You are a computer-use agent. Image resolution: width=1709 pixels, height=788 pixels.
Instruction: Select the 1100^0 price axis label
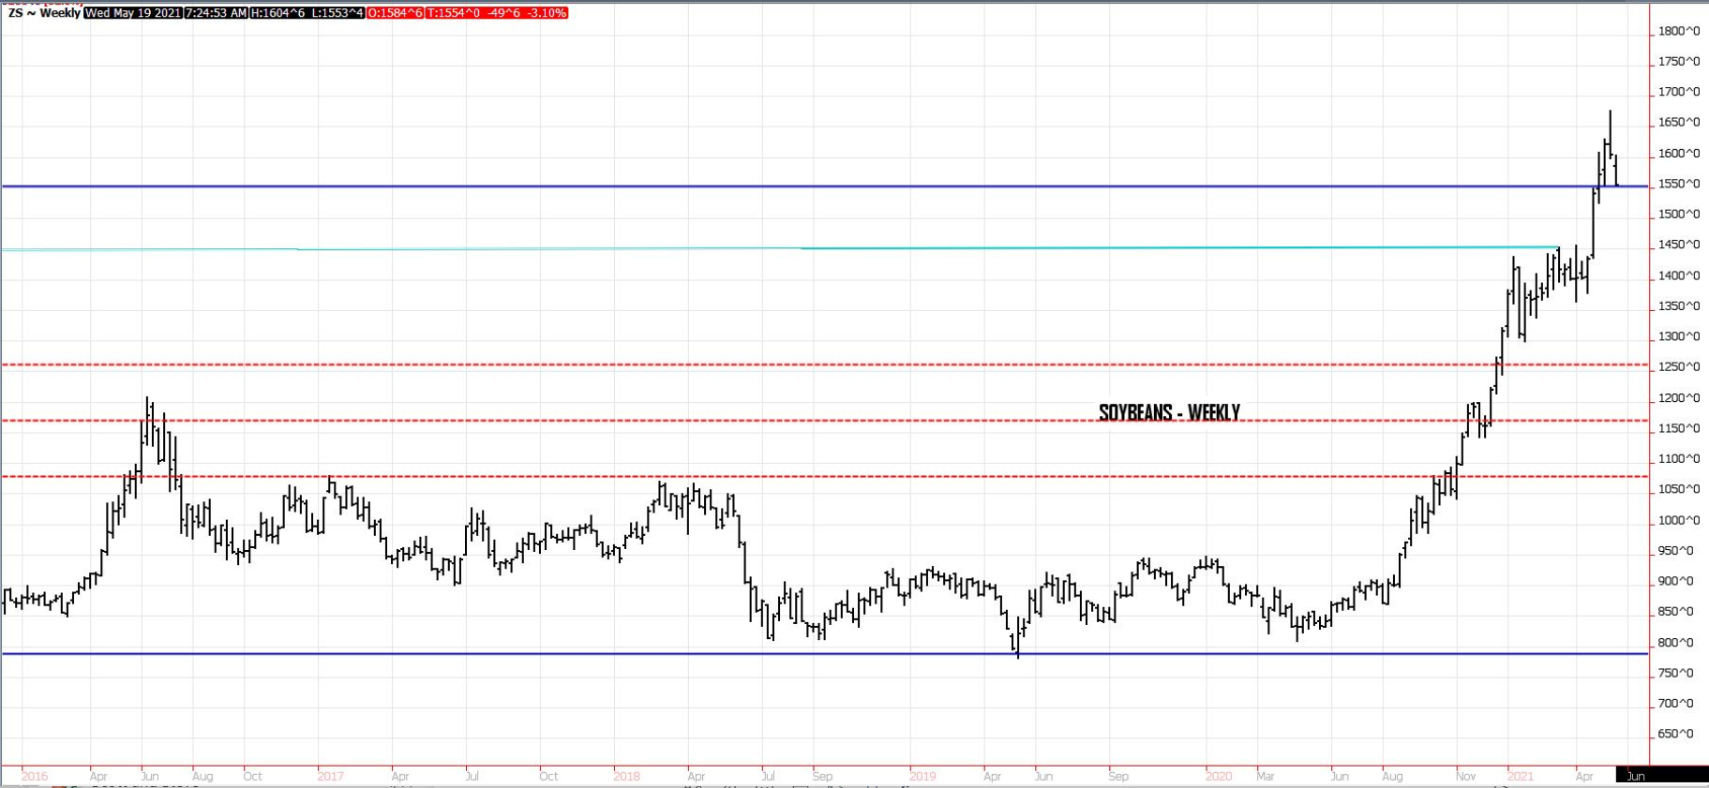click(1679, 459)
